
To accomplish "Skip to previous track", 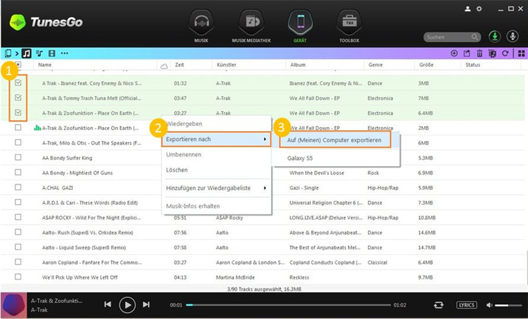I will coord(107,304).
